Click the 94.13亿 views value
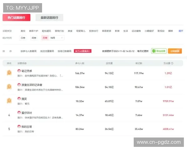Viewport: 187px width, 150px height. [x=109, y=73]
